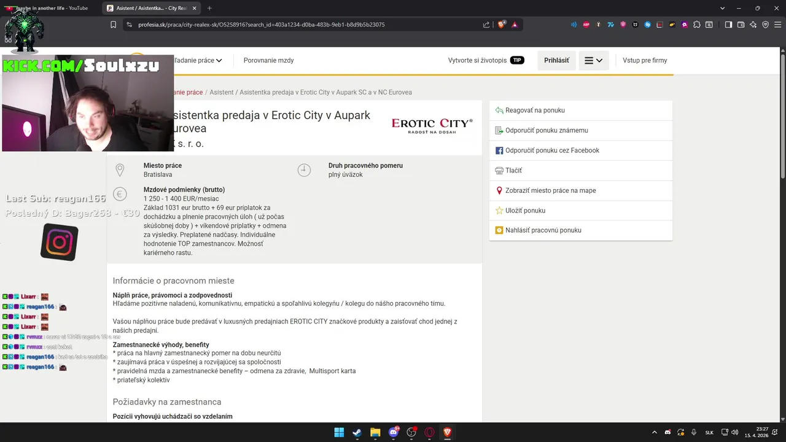
Task: Open the Shazam extension icon
Action: (648, 25)
